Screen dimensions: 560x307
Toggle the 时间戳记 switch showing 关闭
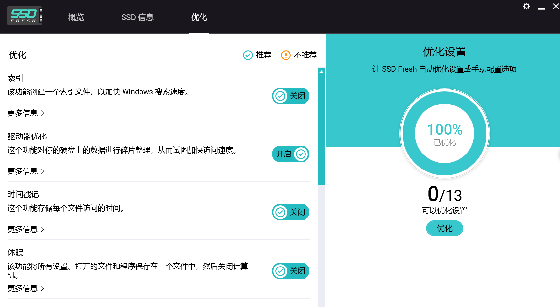(x=291, y=212)
